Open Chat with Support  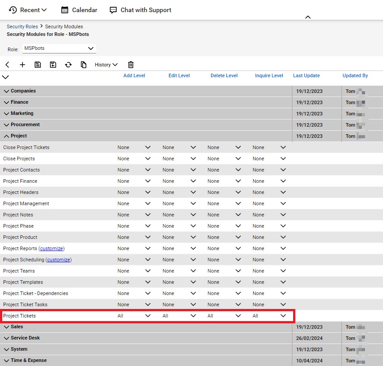(x=140, y=10)
